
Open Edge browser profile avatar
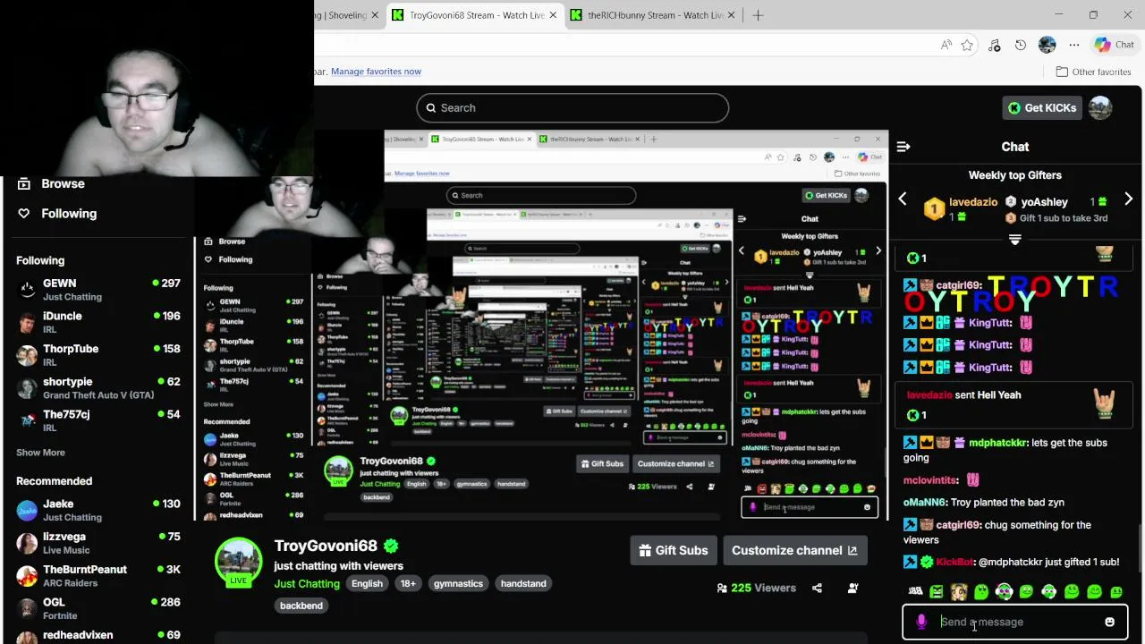tap(1047, 45)
